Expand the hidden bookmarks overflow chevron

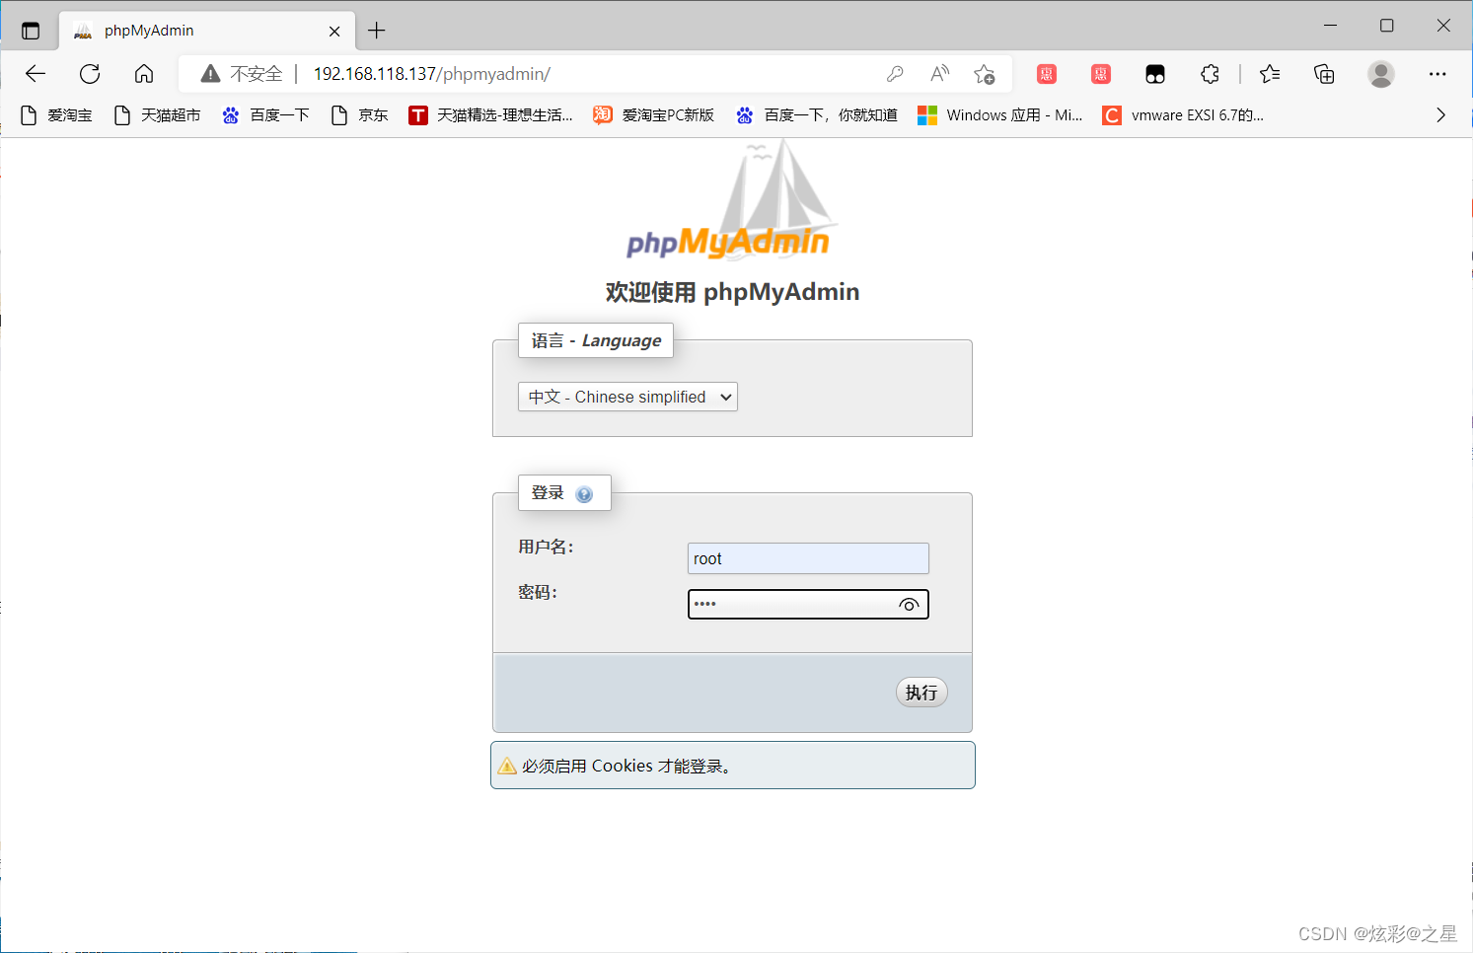[1440, 114]
